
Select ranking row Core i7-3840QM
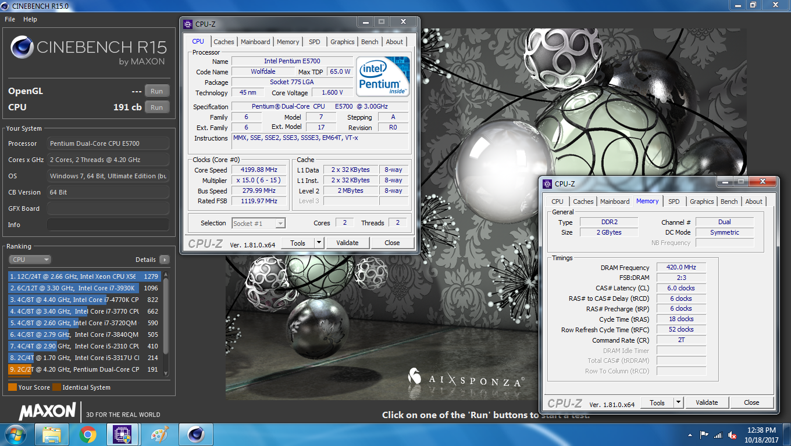point(84,334)
